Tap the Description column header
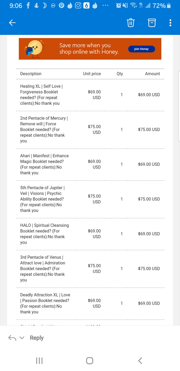The image size is (180, 371). pyautogui.click(x=31, y=74)
